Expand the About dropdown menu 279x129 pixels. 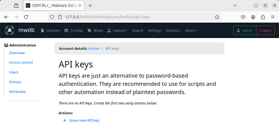[x=191, y=31]
